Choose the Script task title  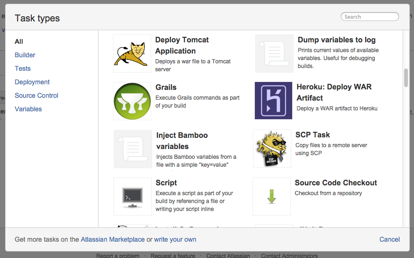(166, 183)
